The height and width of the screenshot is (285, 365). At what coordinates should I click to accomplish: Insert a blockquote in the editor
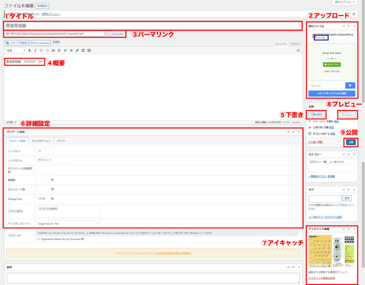point(53,51)
